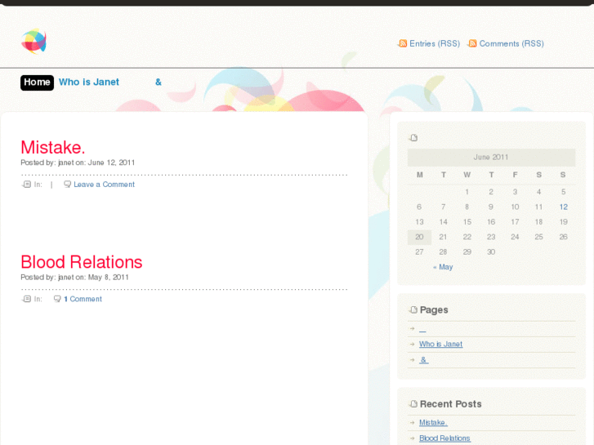
Task: Click the category icon under Mistake post
Action: coord(26,185)
